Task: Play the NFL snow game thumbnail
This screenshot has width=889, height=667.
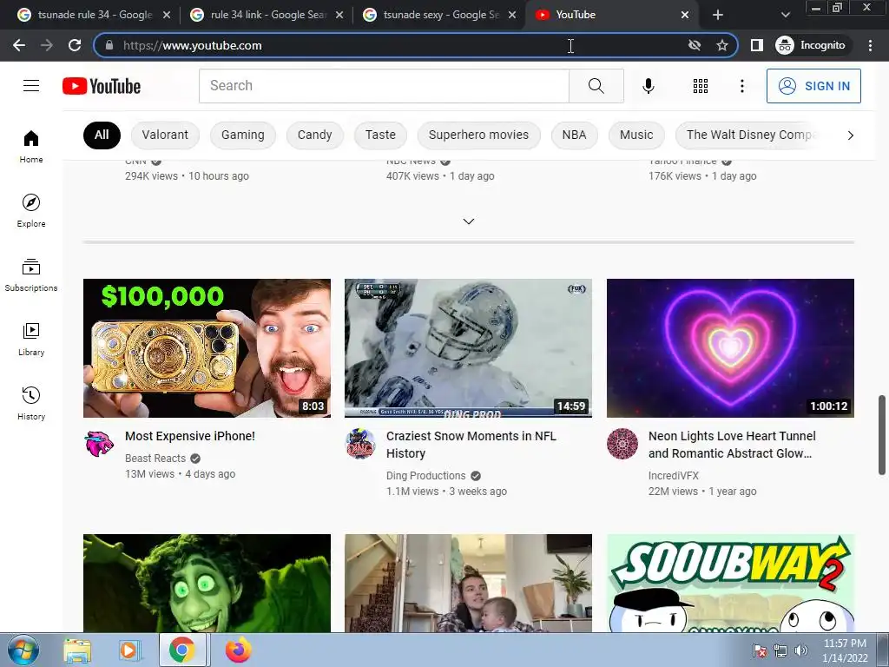Action: click(x=468, y=348)
